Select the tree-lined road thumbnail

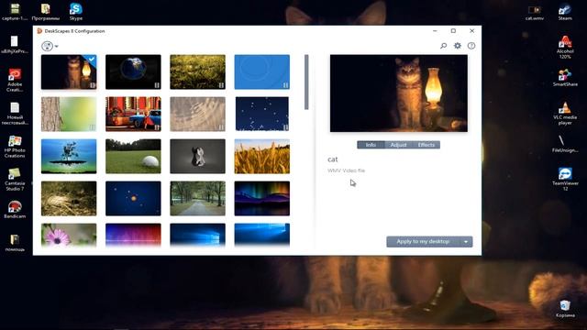(x=198, y=199)
